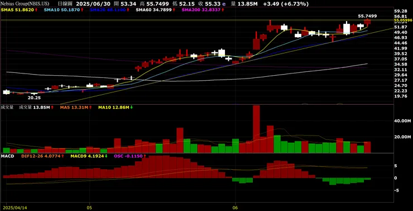Click the OSC -0.1150 indicator label
This screenshot has width=413, height=211.
(129, 156)
